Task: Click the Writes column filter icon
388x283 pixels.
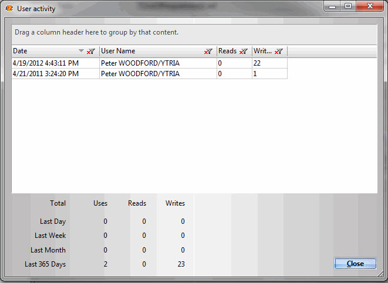Action: pos(279,52)
